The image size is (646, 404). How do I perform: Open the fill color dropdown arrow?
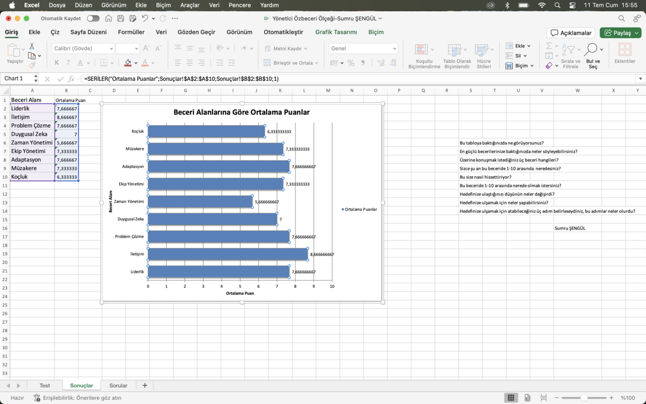pyautogui.click(x=135, y=63)
